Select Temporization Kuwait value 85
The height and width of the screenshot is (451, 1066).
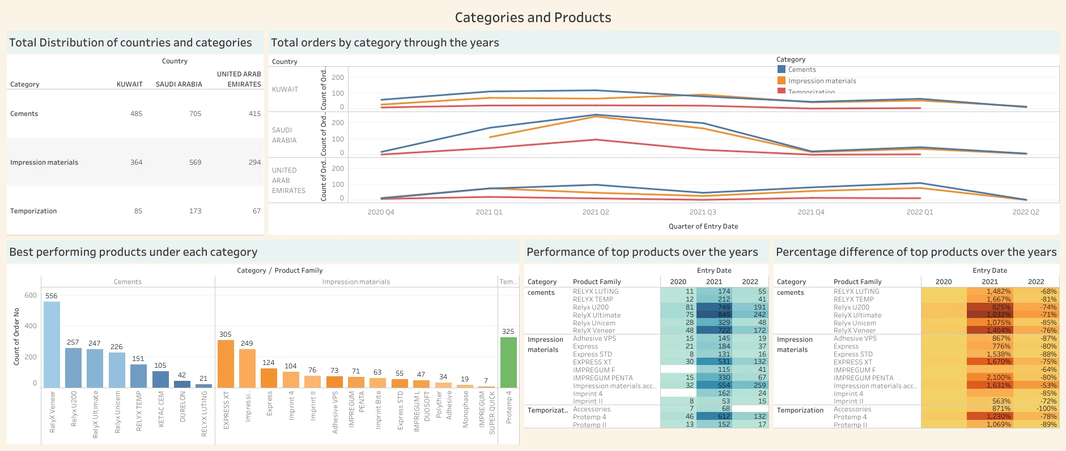pos(138,211)
